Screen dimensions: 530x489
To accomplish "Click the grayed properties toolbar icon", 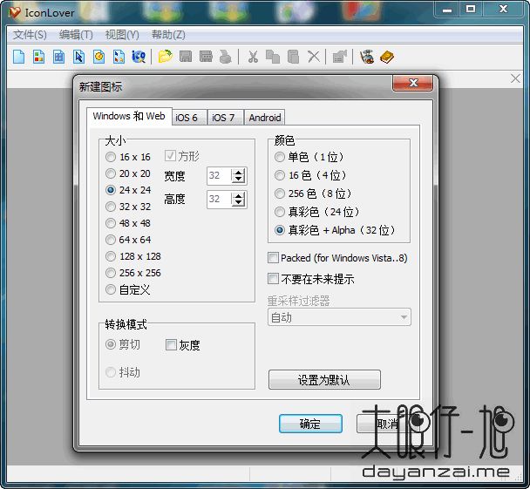I will point(340,57).
